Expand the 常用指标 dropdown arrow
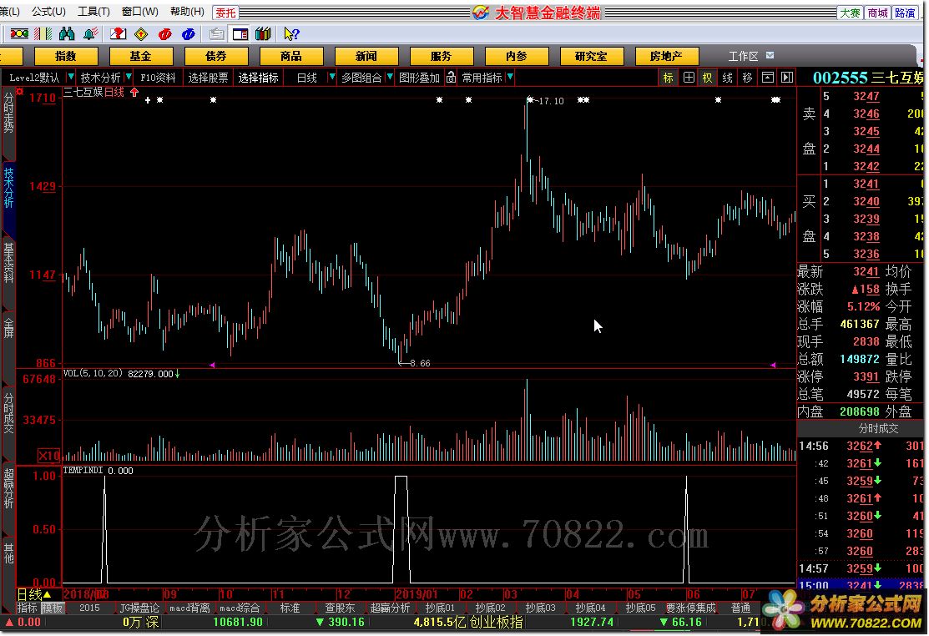Image resolution: width=929 pixels, height=636 pixels. tap(510, 77)
